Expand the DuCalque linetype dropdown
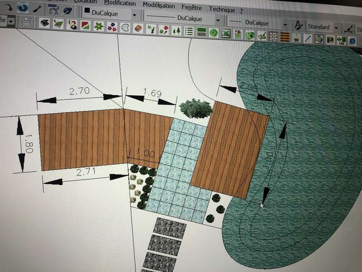 coord(218,20)
